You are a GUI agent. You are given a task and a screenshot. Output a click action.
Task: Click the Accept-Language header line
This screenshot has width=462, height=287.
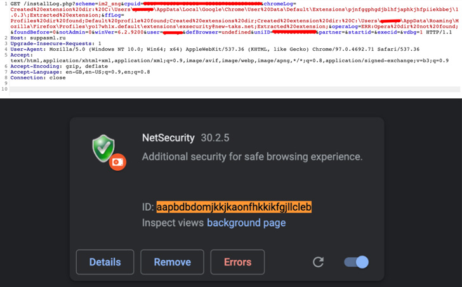(80, 72)
